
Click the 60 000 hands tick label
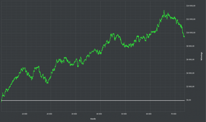pyautogui.click(x=149, y=114)
